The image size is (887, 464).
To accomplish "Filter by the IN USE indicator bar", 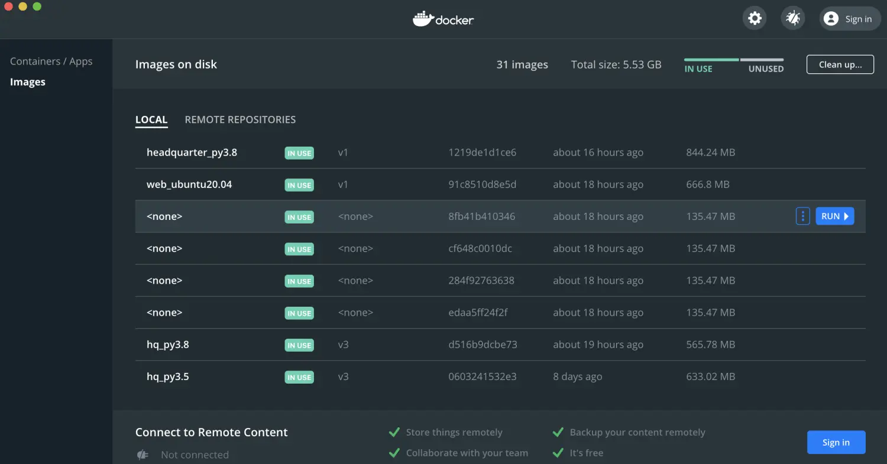I will point(711,65).
